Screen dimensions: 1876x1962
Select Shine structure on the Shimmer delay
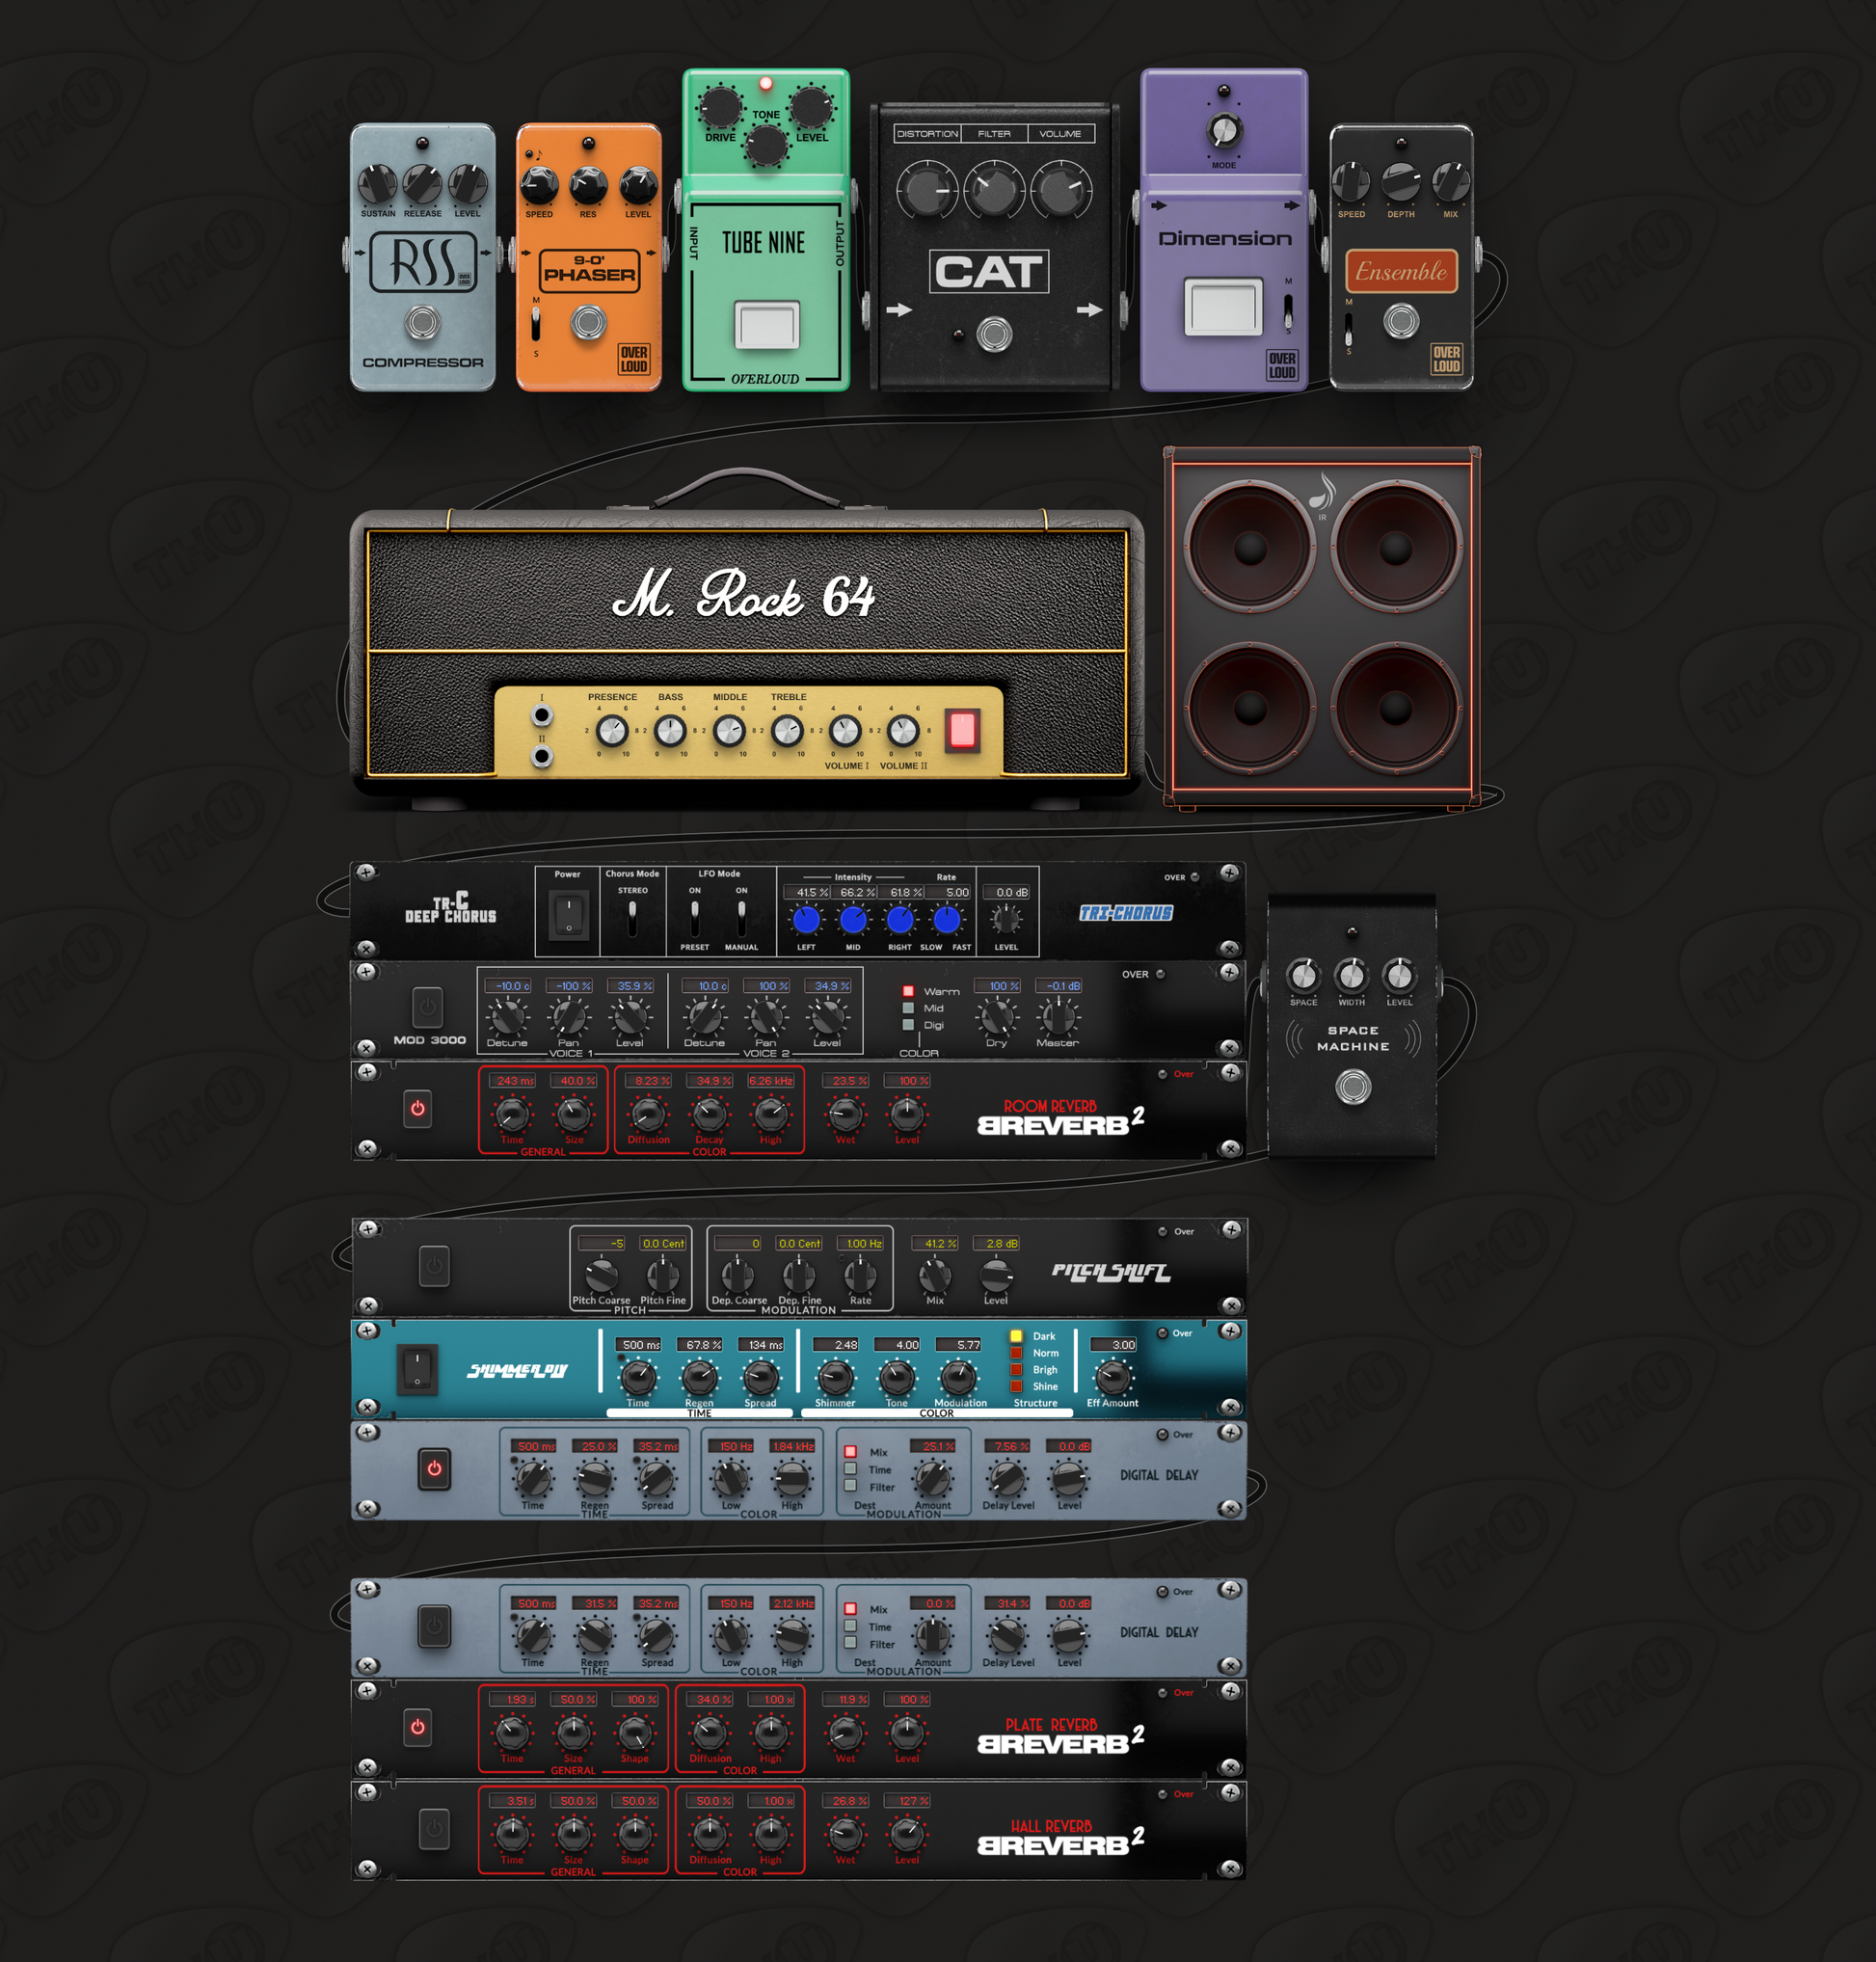click(x=1016, y=1386)
